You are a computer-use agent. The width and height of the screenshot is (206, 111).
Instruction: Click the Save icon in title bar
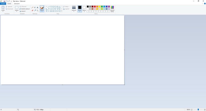coord(4,1)
